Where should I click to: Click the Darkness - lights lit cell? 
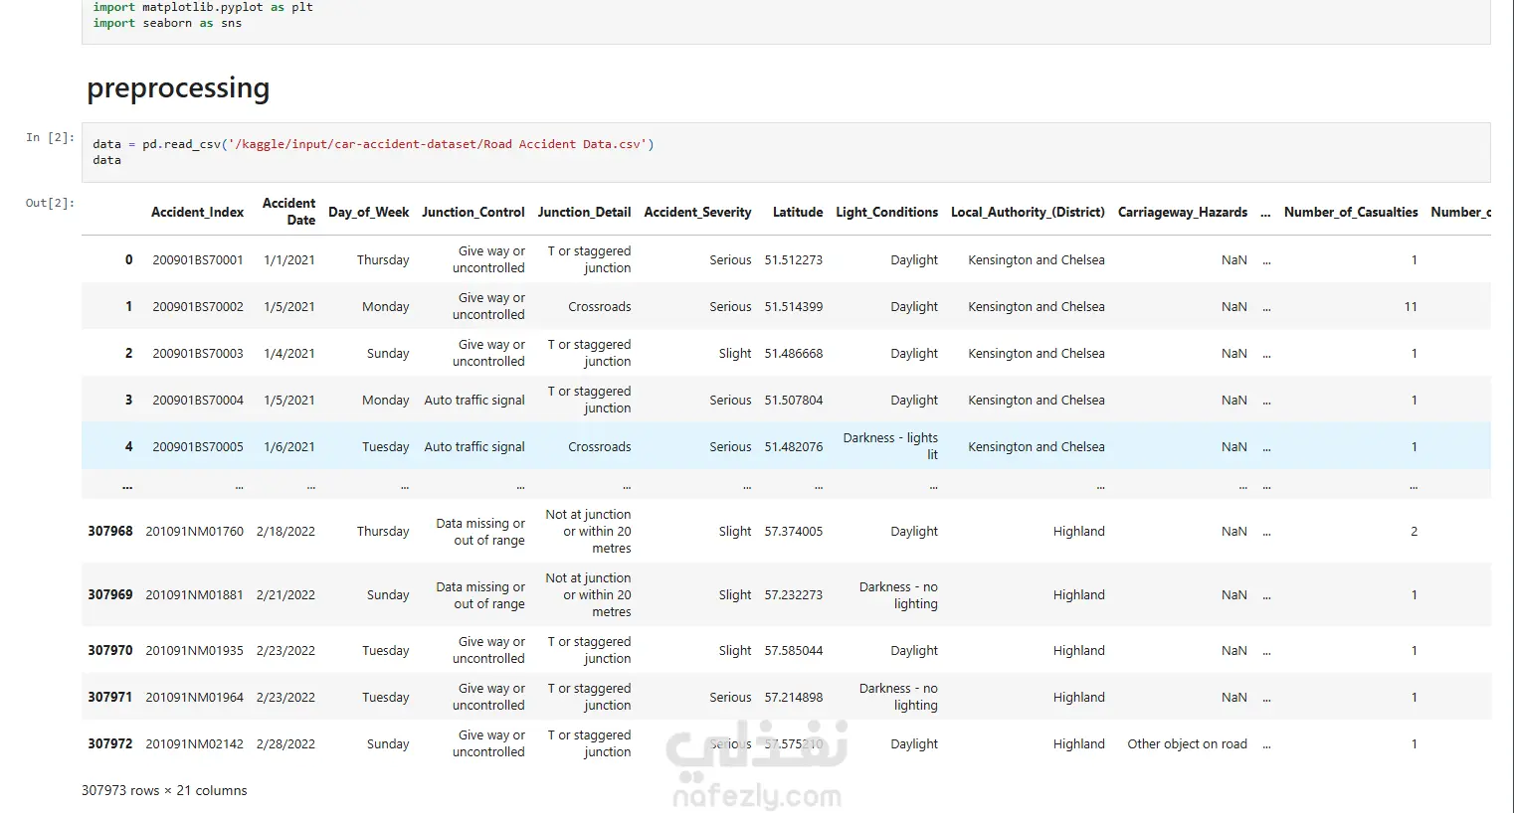[890, 446]
